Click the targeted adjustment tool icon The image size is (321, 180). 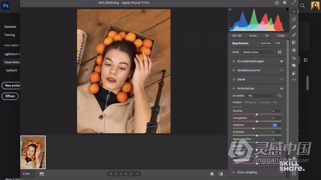(x=280, y=96)
